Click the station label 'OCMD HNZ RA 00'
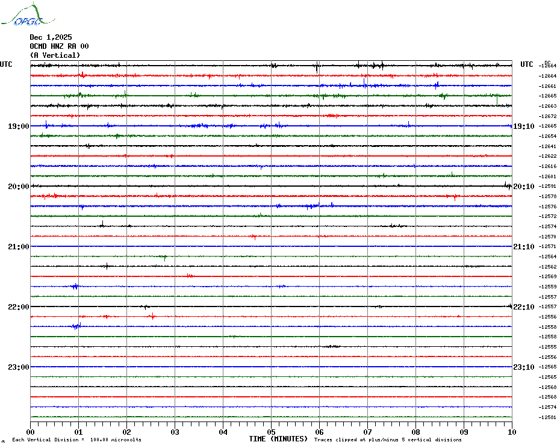The width and height of the screenshot is (560, 448). point(59,46)
